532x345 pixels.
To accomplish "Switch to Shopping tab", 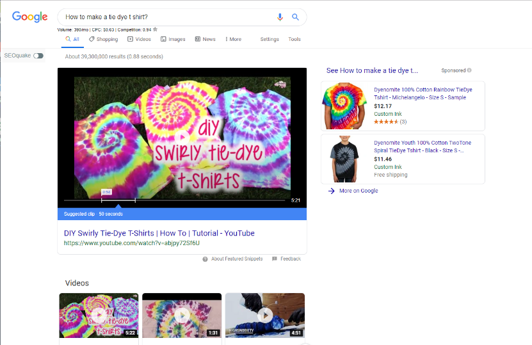I will (x=104, y=39).
